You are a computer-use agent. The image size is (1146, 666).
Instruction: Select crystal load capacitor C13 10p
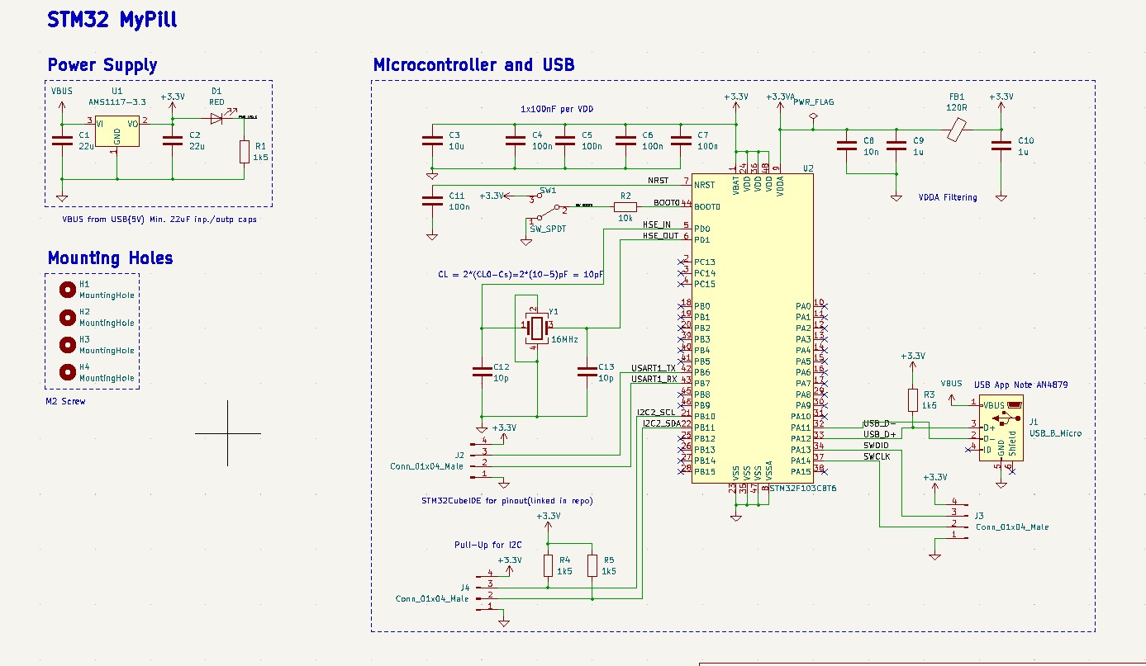587,372
